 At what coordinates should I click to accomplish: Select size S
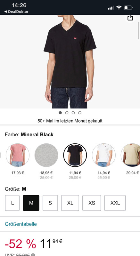pos(50,203)
